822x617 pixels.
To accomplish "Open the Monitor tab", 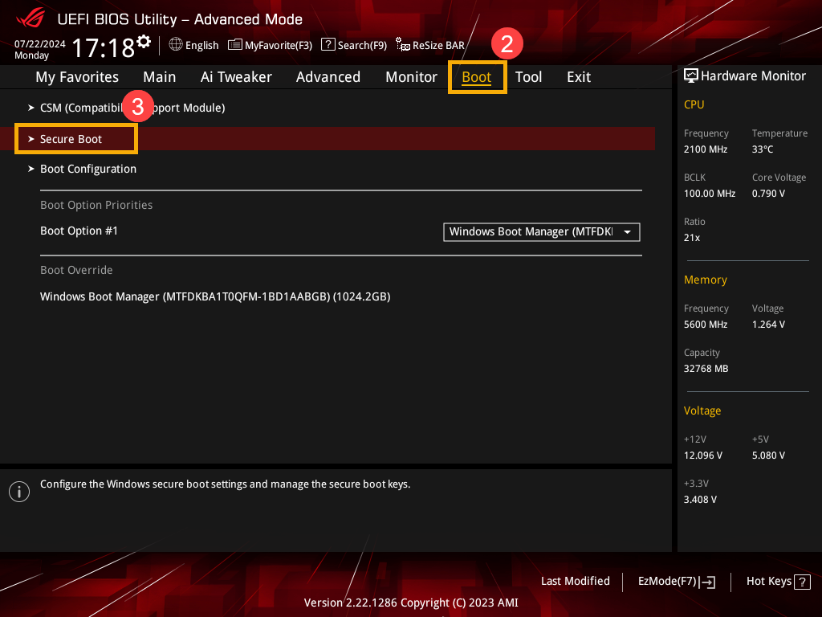I will (x=411, y=77).
